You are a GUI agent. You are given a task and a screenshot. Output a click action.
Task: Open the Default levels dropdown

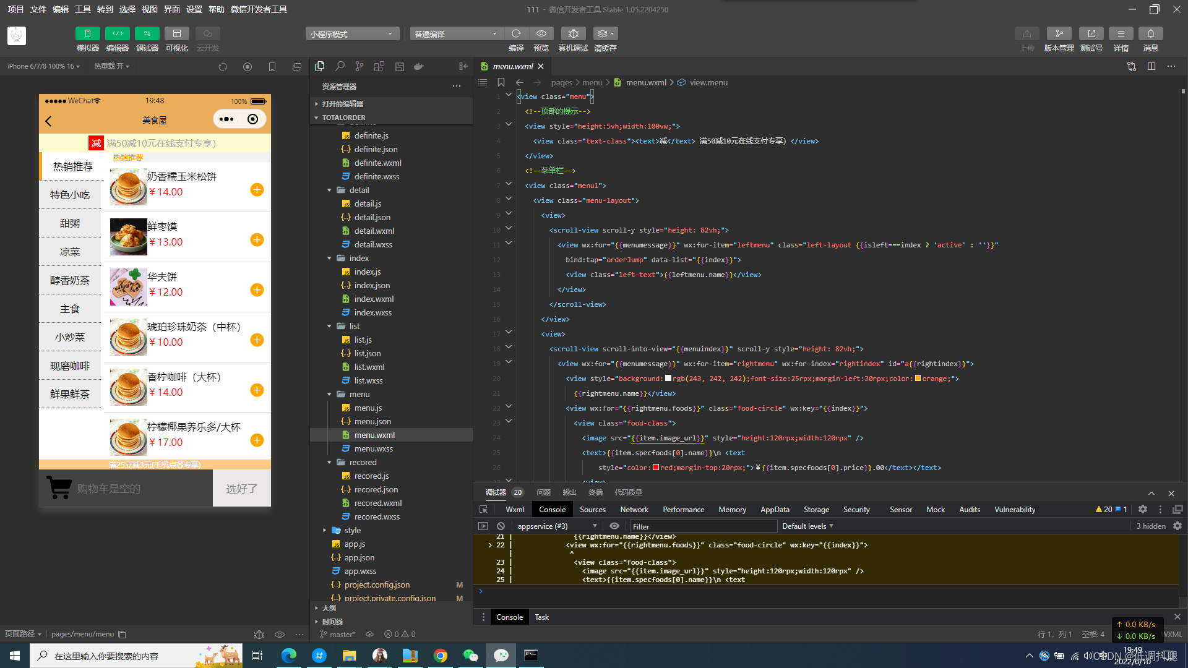click(807, 526)
